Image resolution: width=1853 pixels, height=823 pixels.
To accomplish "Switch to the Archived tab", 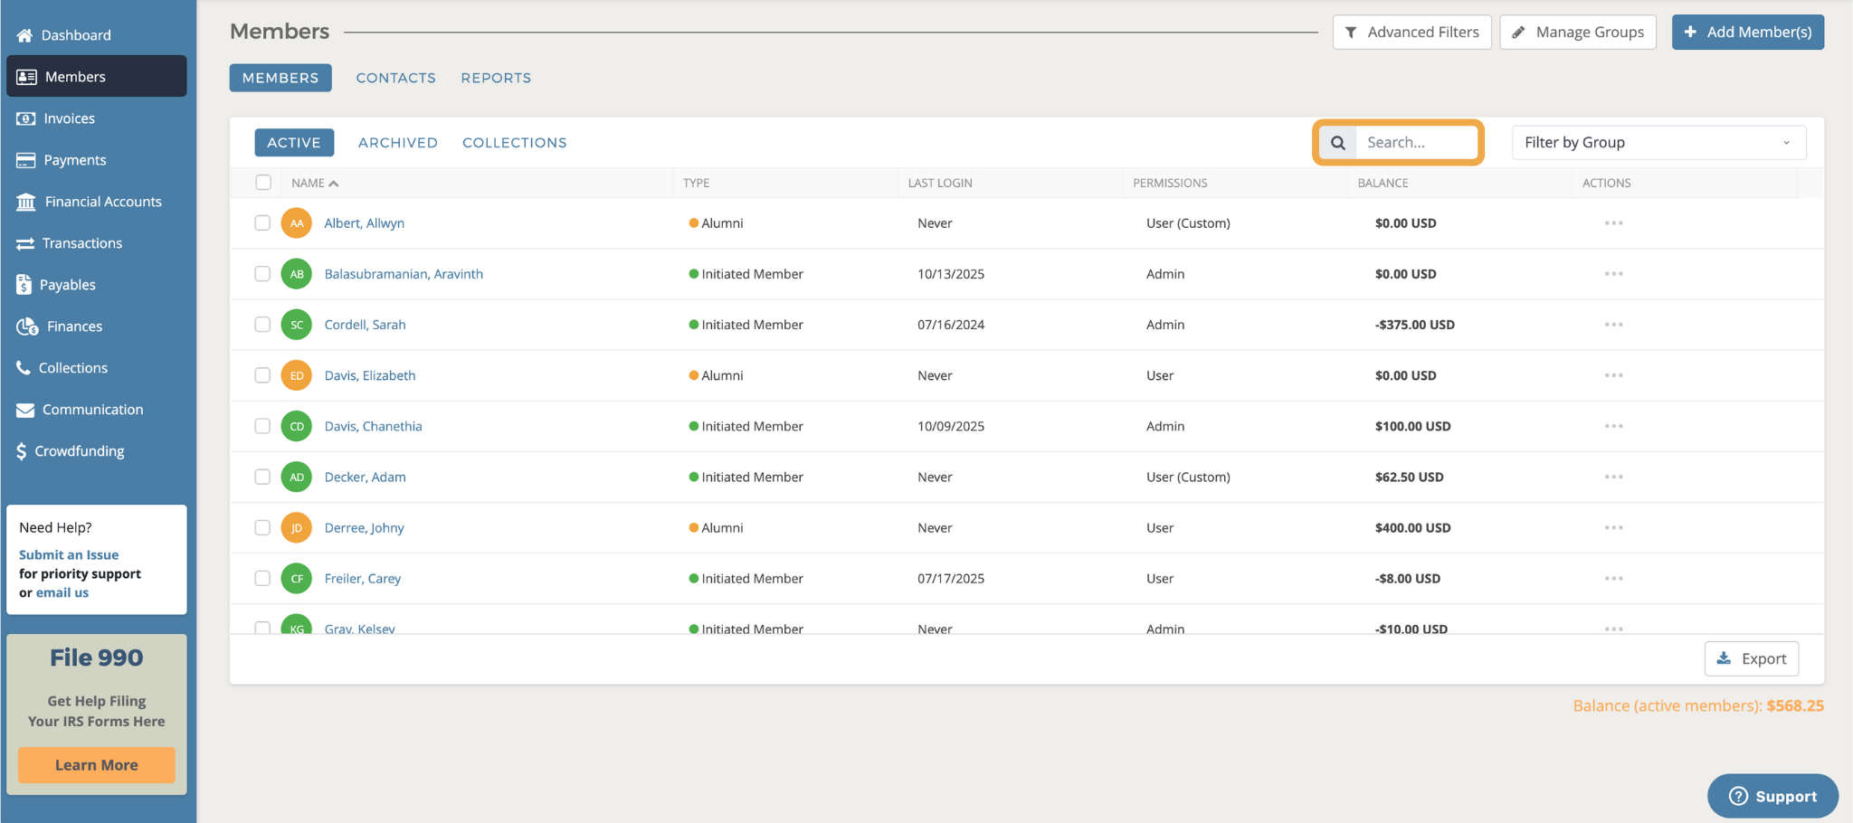I will [397, 142].
